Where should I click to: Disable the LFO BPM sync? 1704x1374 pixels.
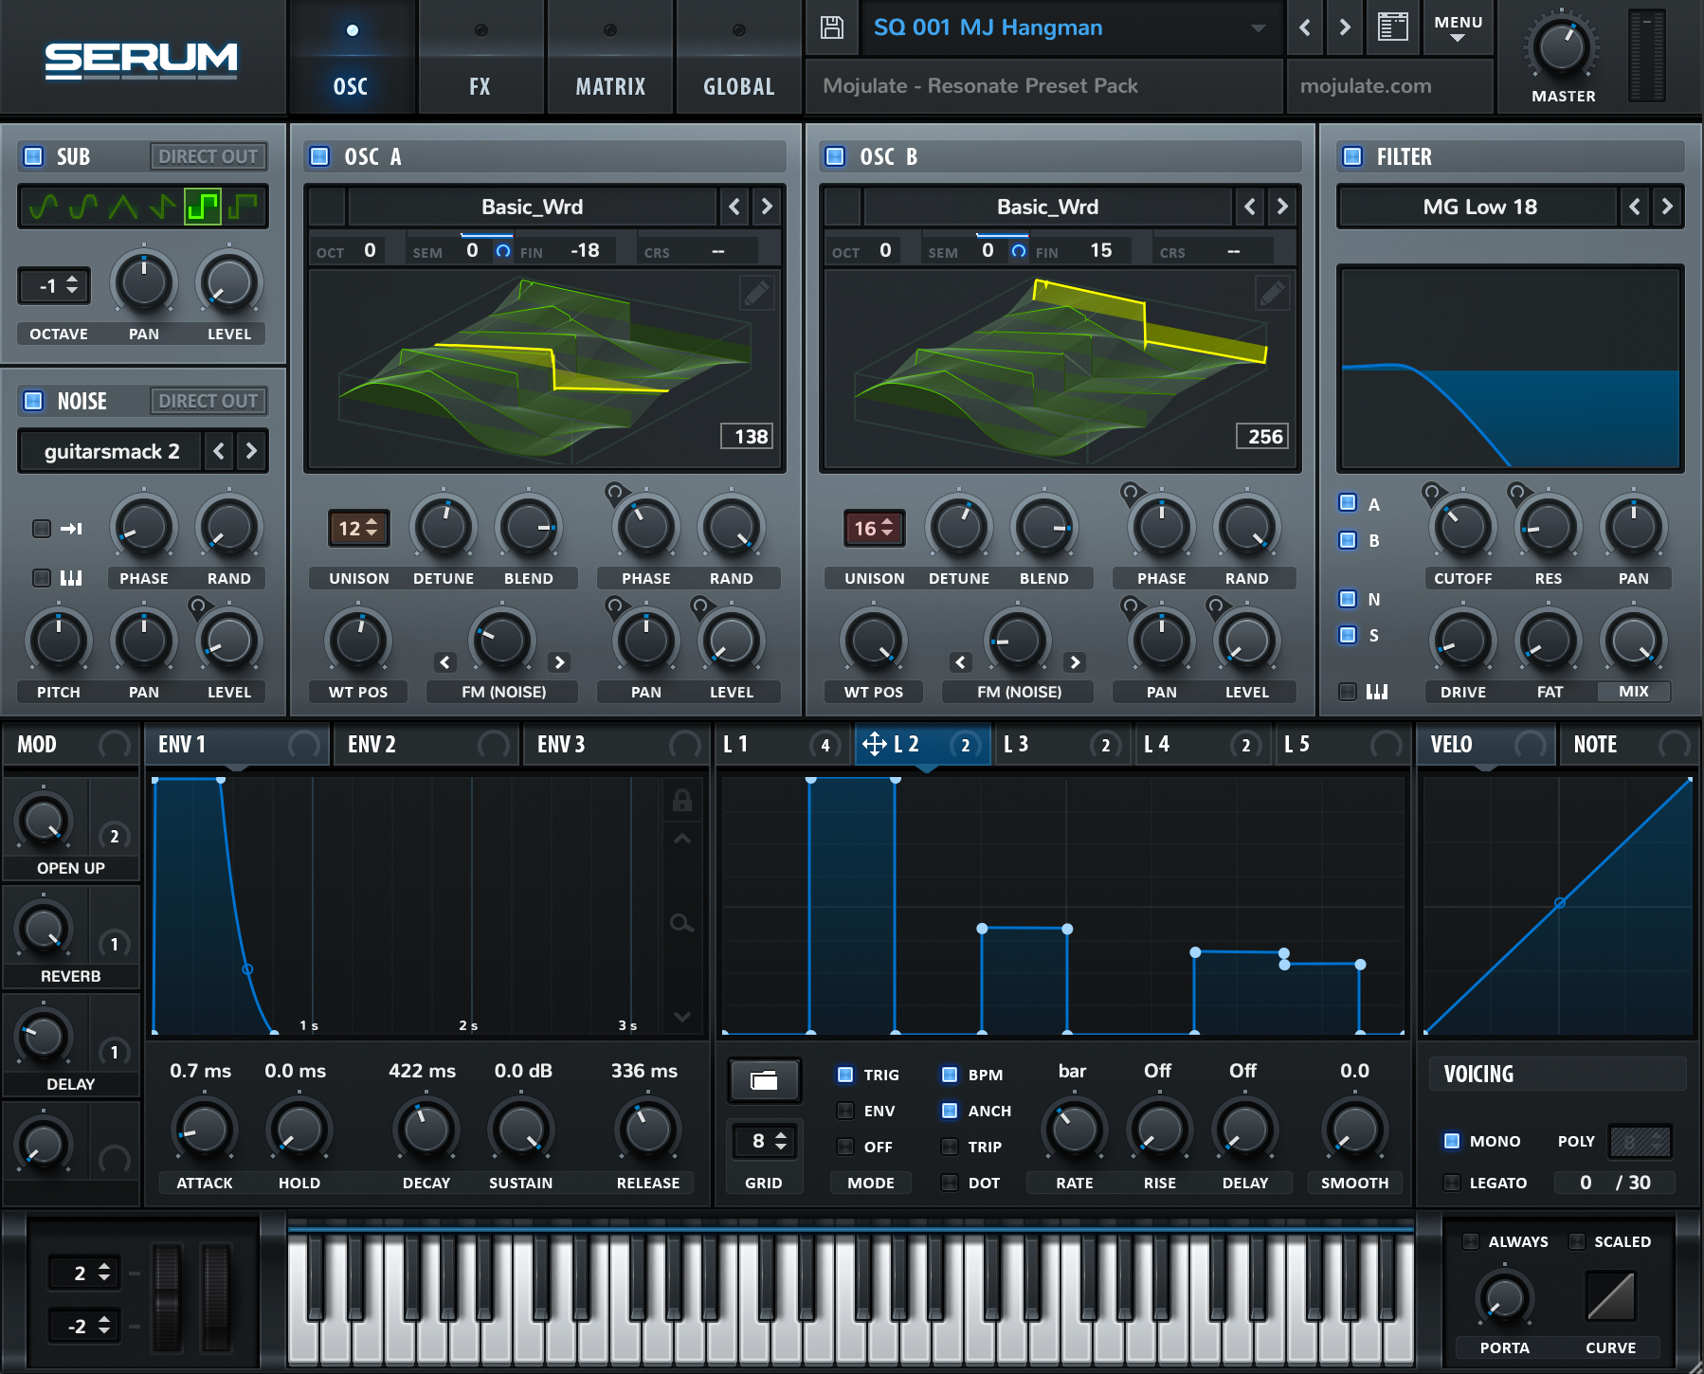[x=949, y=1075]
